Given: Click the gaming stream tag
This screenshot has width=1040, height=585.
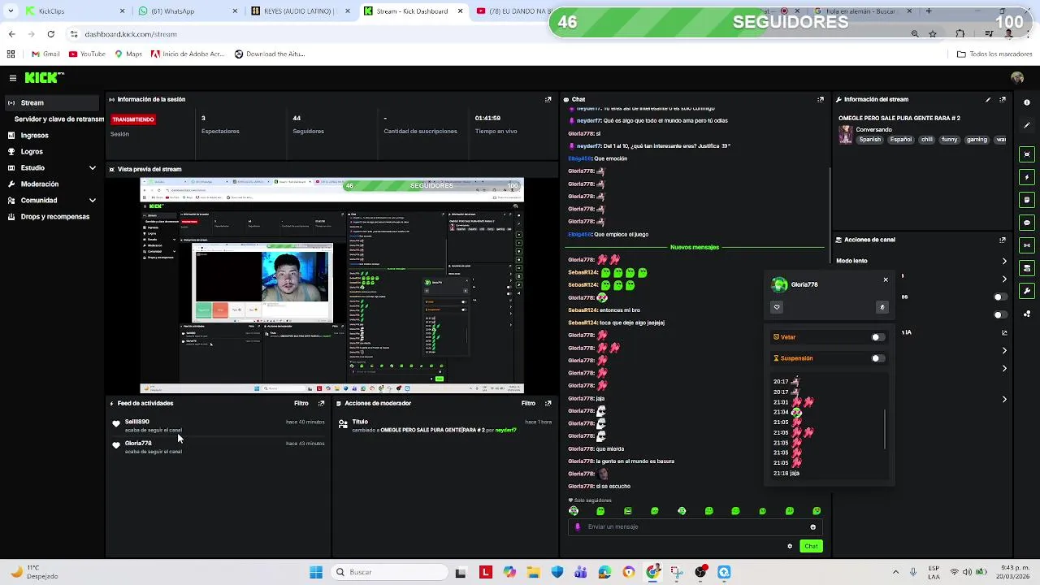Looking at the screenshot, I should click(x=977, y=140).
